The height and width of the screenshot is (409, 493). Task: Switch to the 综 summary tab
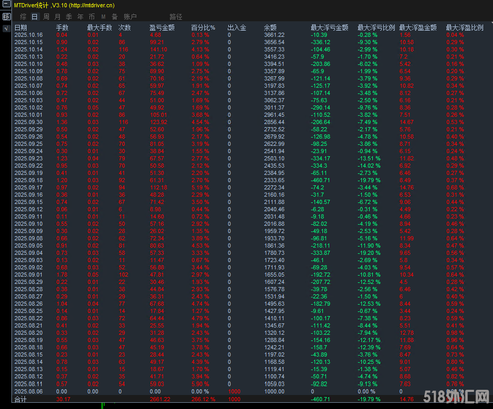click(x=23, y=17)
